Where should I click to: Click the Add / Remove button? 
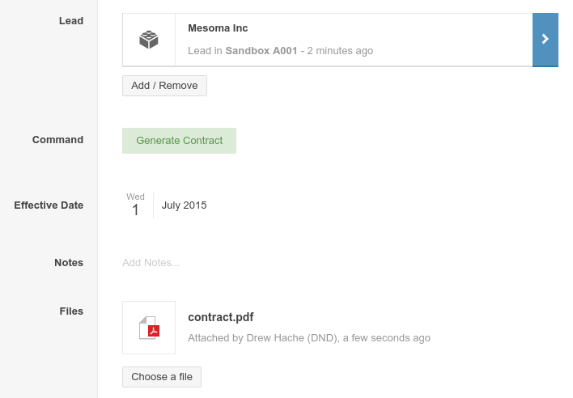[164, 86]
